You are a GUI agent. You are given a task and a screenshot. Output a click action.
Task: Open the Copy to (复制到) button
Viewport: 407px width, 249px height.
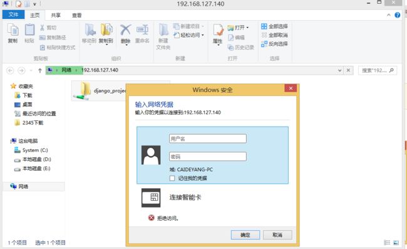(x=106, y=34)
